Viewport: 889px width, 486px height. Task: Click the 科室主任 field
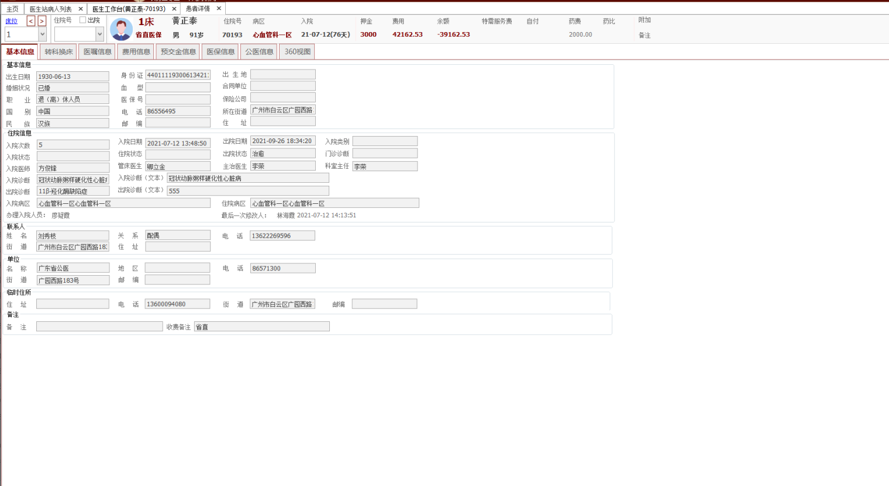385,166
